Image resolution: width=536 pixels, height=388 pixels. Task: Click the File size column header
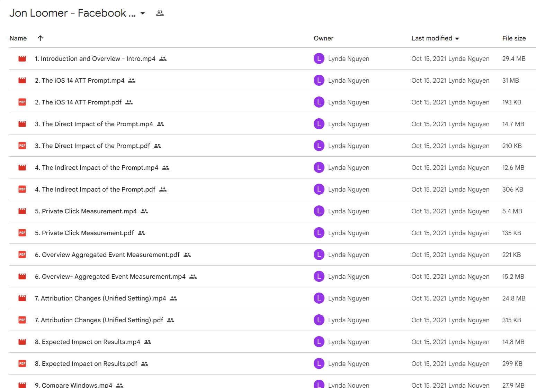(514, 38)
